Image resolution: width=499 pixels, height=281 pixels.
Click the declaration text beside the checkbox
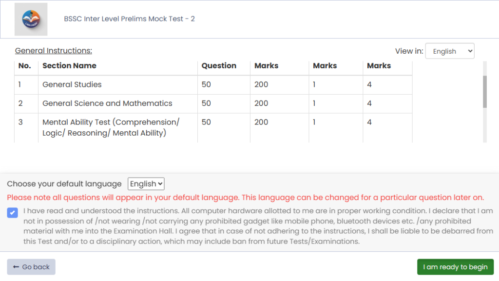258,226
